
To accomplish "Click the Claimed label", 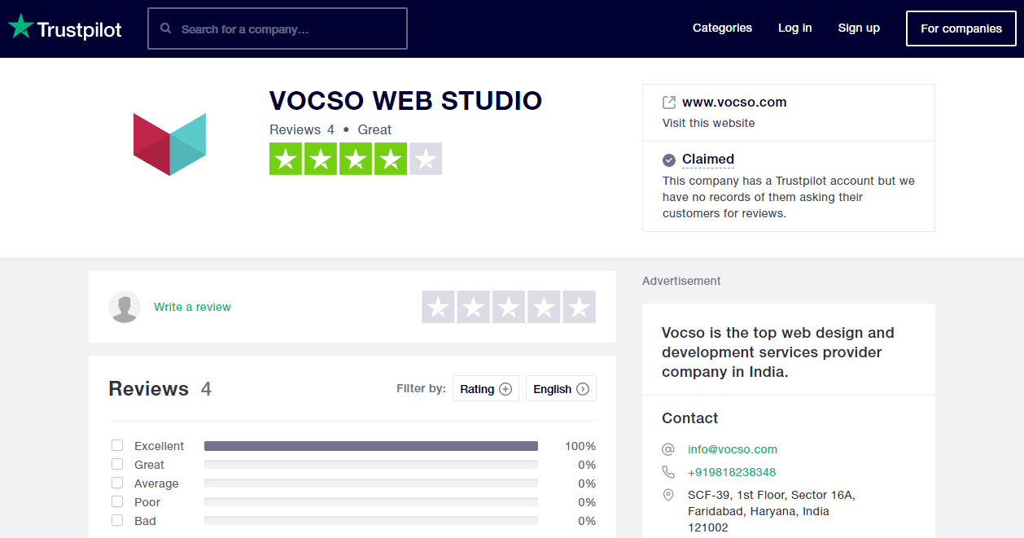I will [708, 160].
